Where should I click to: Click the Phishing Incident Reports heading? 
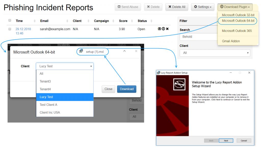point(48,8)
